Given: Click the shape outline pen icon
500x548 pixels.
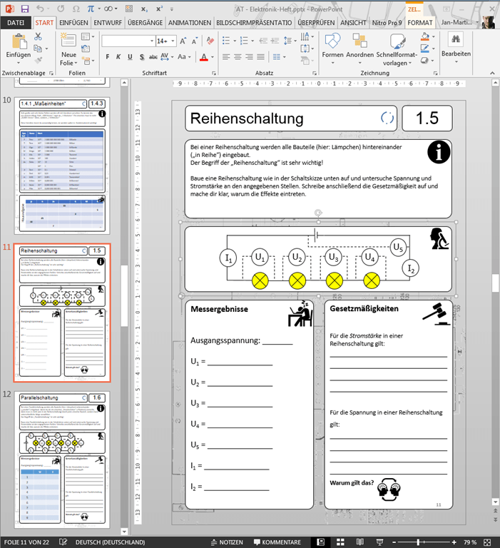Looking at the screenshot, I should click(x=425, y=49).
